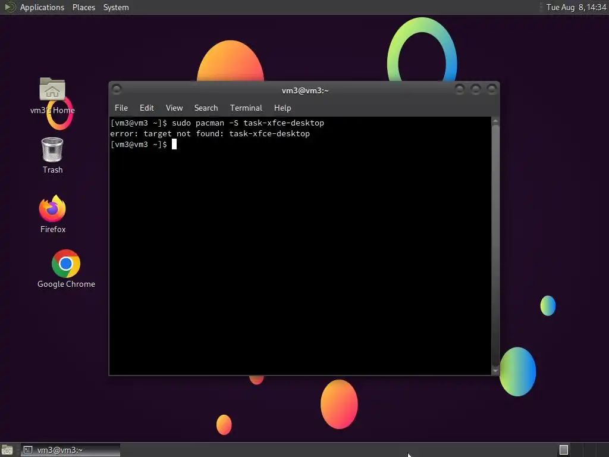Open the Places menu
This screenshot has width=609, height=457.
83,7
